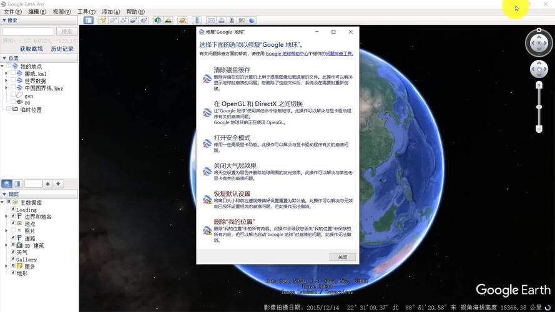Click the record a tour icon
This screenshot has width=555, height=312.
click(x=144, y=20)
